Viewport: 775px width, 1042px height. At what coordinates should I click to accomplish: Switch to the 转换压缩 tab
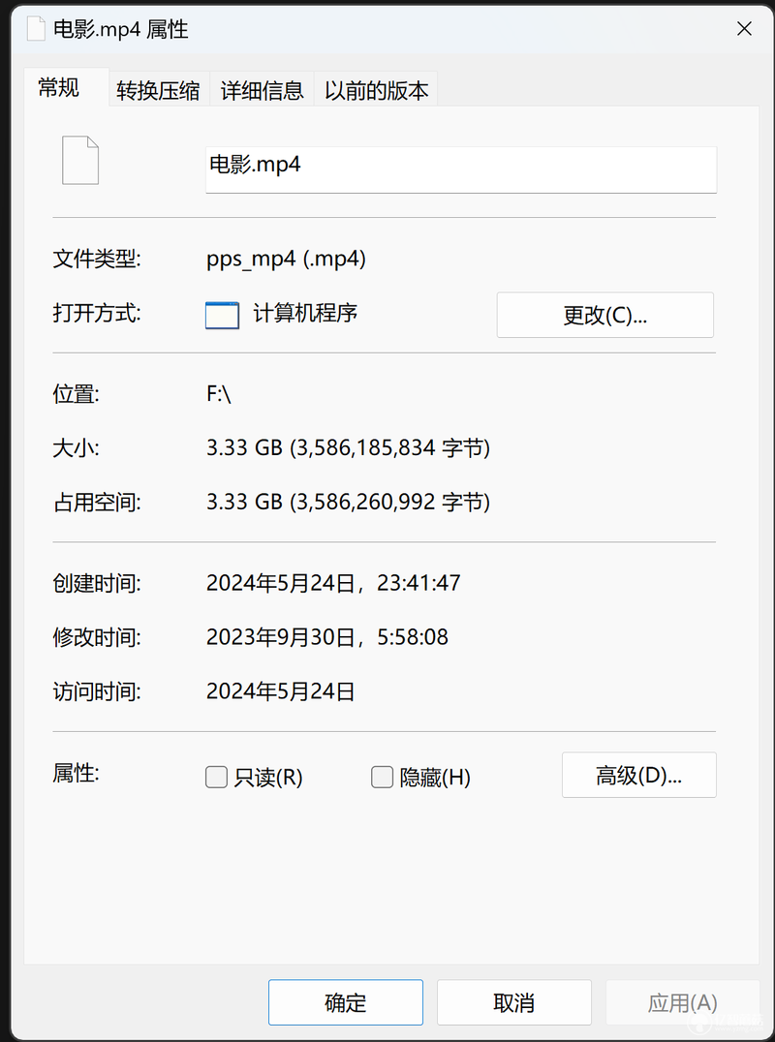(158, 90)
